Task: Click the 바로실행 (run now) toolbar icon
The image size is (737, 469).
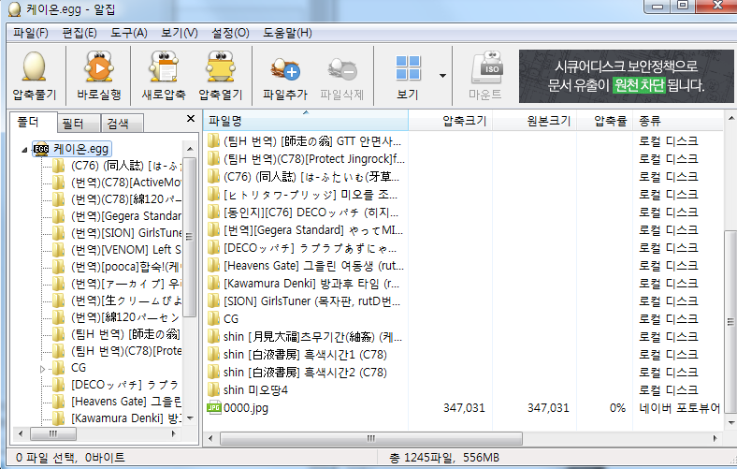Action: tap(99, 68)
